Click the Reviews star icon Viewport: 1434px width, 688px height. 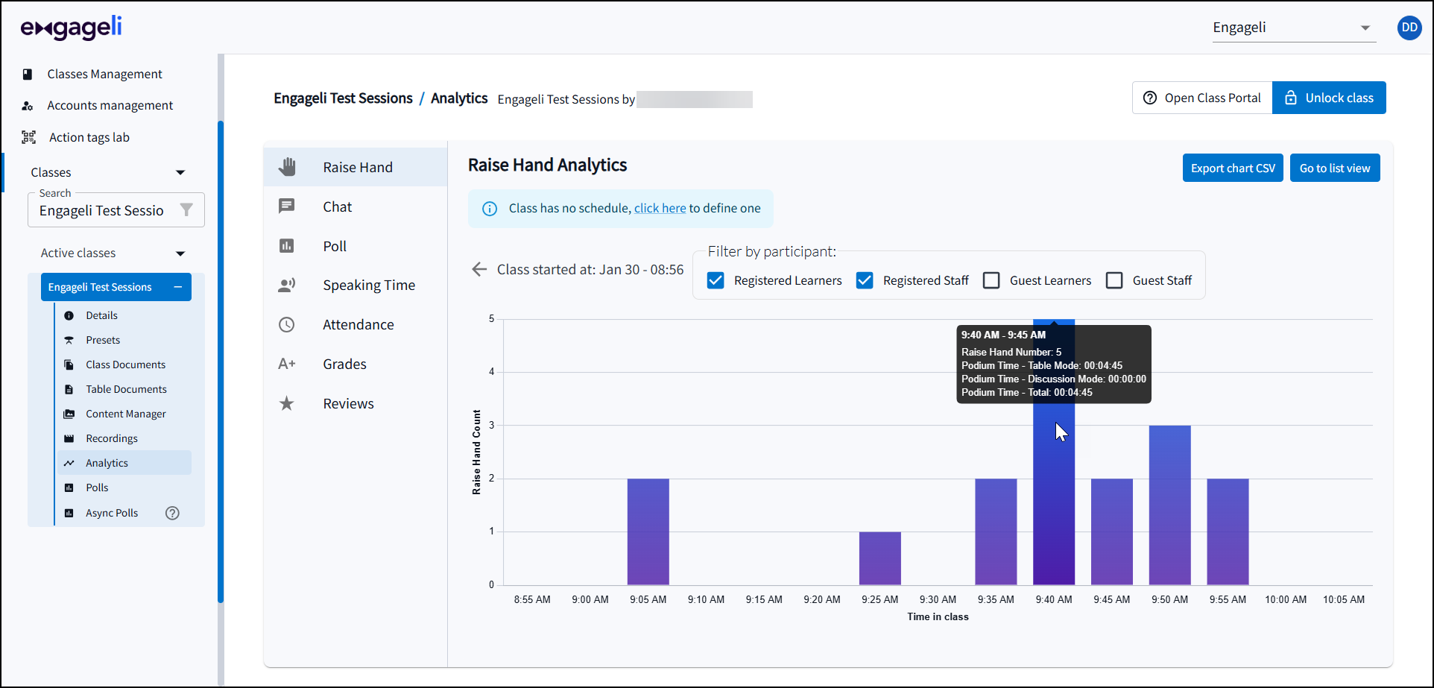coord(287,403)
